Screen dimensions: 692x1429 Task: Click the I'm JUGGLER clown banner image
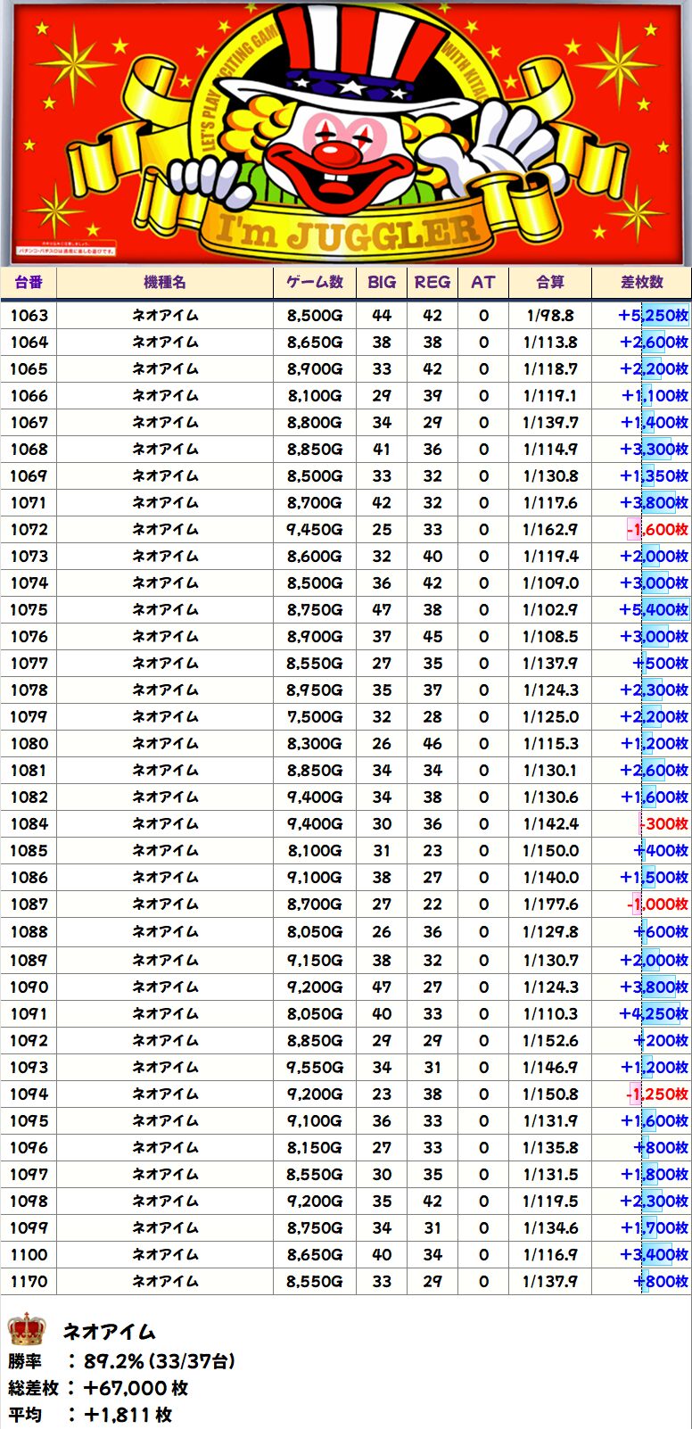click(346, 134)
